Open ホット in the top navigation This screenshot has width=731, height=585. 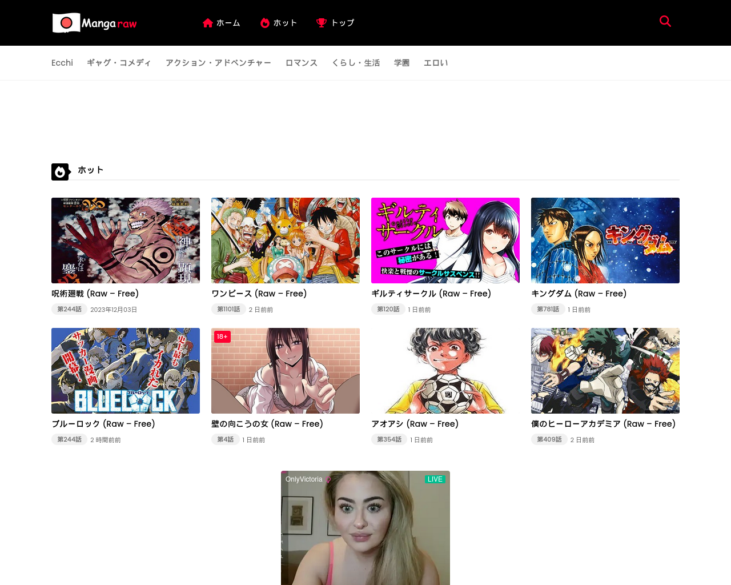coord(285,23)
